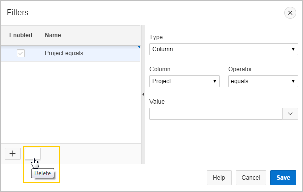The width and height of the screenshot is (303, 192).
Task: Expand the Value field chevron list
Action: 290,114
